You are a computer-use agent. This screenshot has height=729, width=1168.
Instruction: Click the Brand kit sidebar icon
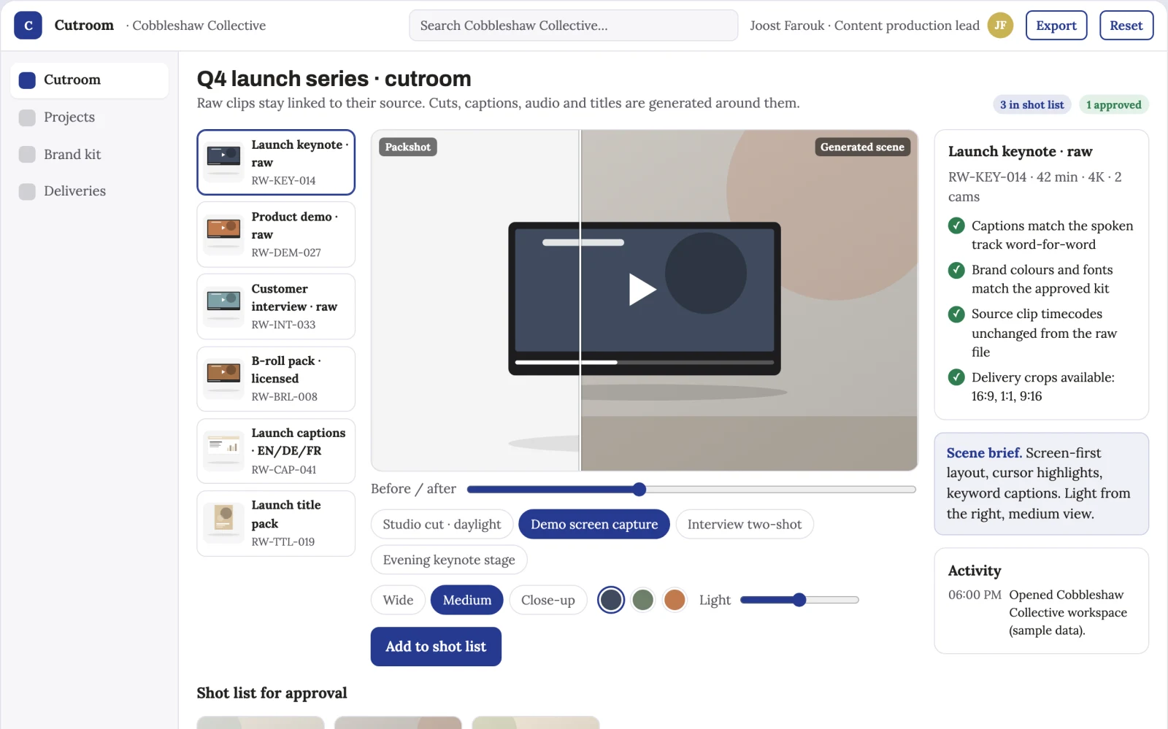(x=27, y=155)
